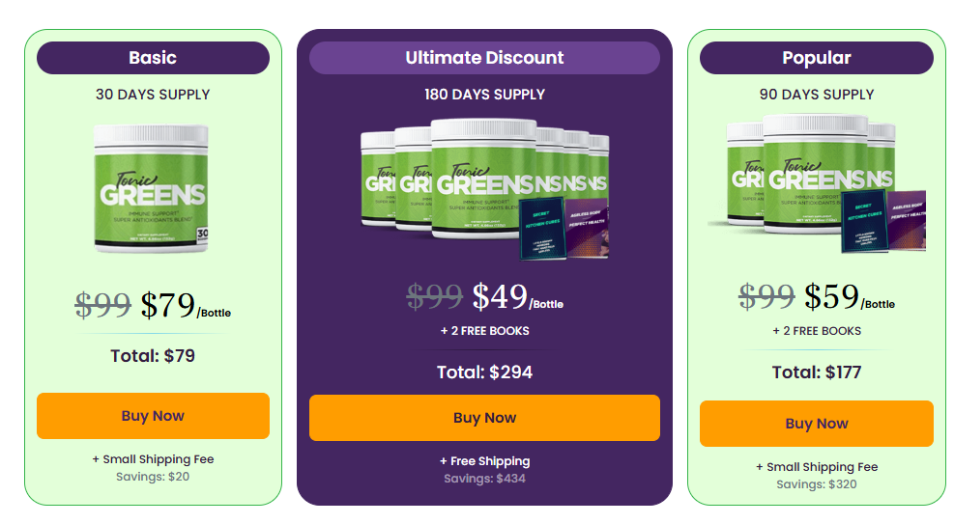Click the purple Ageless Body book in the Popular bundle
Screen dimensions: 954x524
(907, 220)
